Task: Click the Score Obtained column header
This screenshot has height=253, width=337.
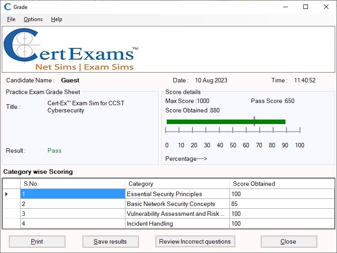Action: pyautogui.click(x=281, y=184)
